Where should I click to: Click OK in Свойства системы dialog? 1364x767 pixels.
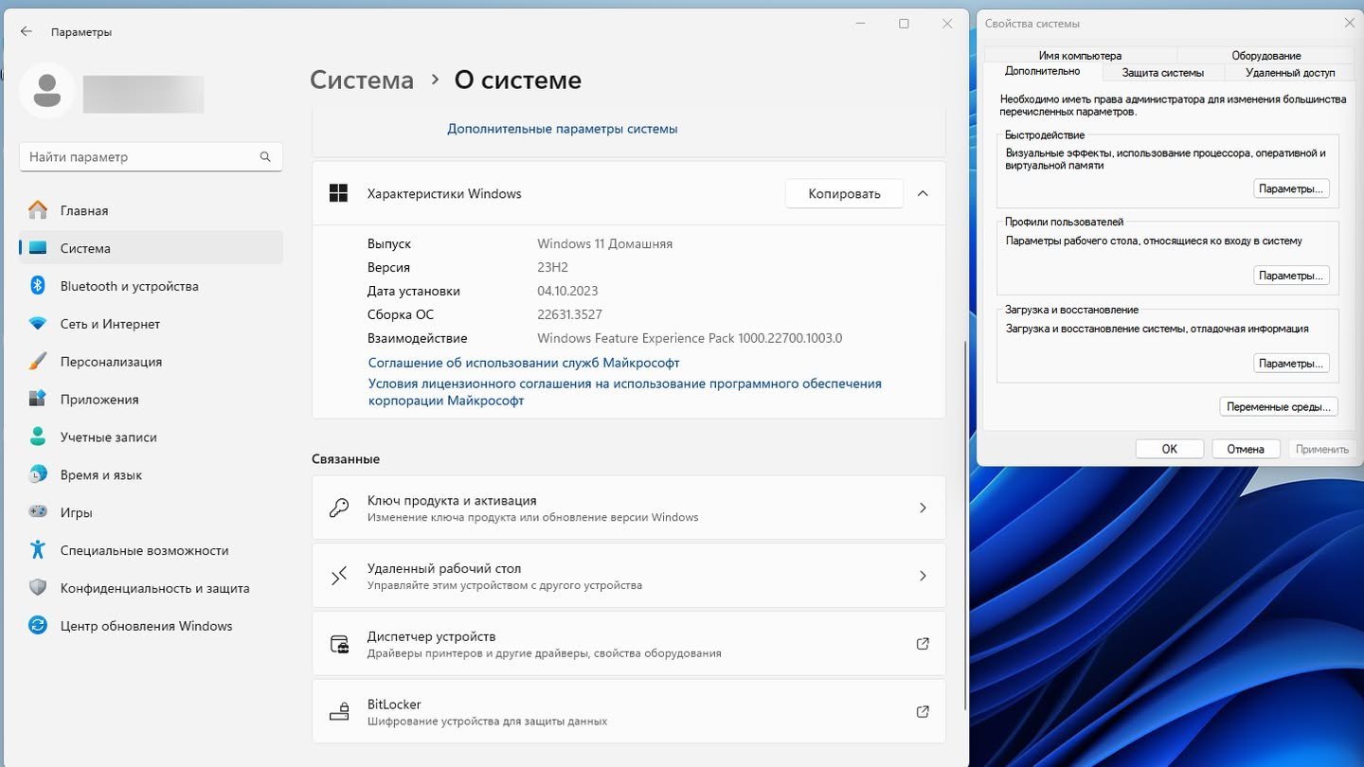[1170, 449]
